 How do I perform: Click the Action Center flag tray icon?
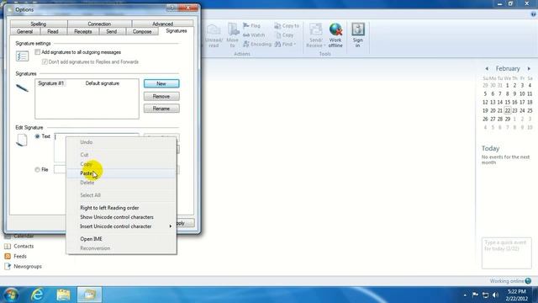click(x=475, y=295)
